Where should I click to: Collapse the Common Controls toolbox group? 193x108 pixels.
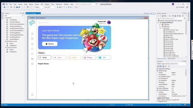pyautogui.click(x=6, y=47)
